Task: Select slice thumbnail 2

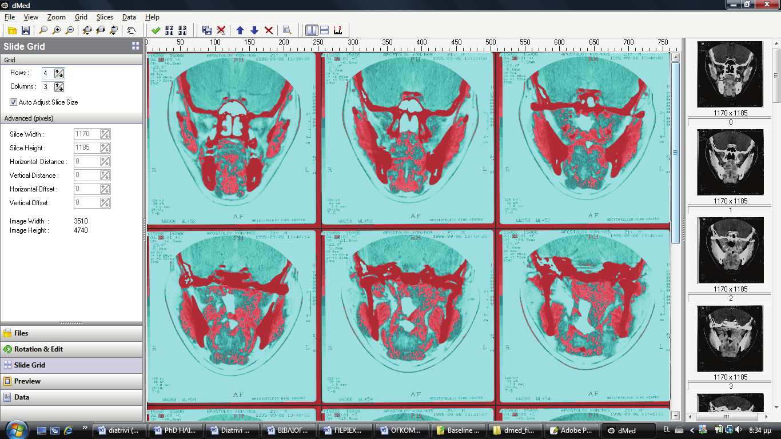Action: [731, 251]
